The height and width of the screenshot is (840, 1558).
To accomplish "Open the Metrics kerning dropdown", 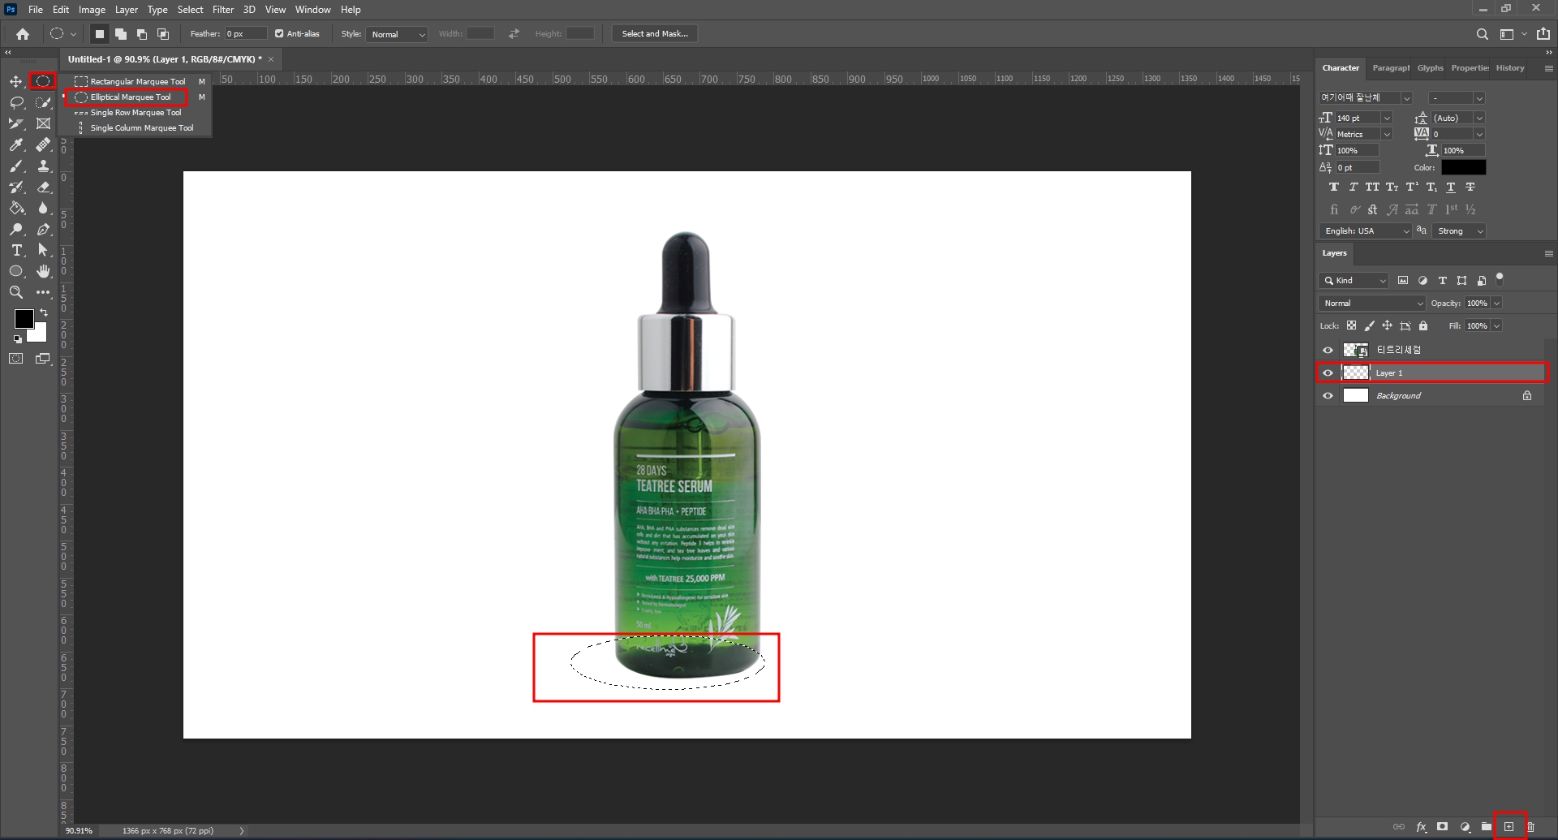I will [x=1387, y=135].
